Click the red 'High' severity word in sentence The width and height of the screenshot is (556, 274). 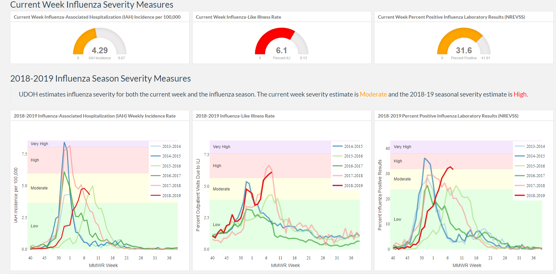click(520, 94)
